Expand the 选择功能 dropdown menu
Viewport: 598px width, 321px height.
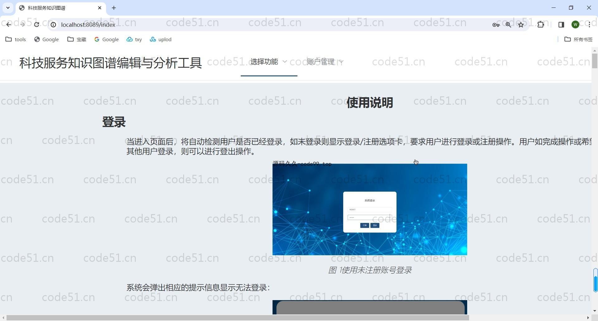268,62
